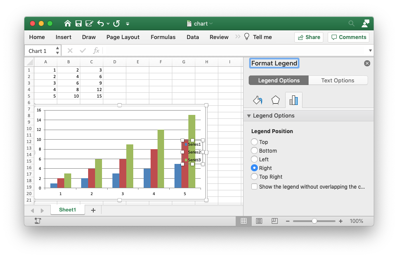Click the 100% zoom level
The height and width of the screenshot is (258, 398).
point(356,221)
